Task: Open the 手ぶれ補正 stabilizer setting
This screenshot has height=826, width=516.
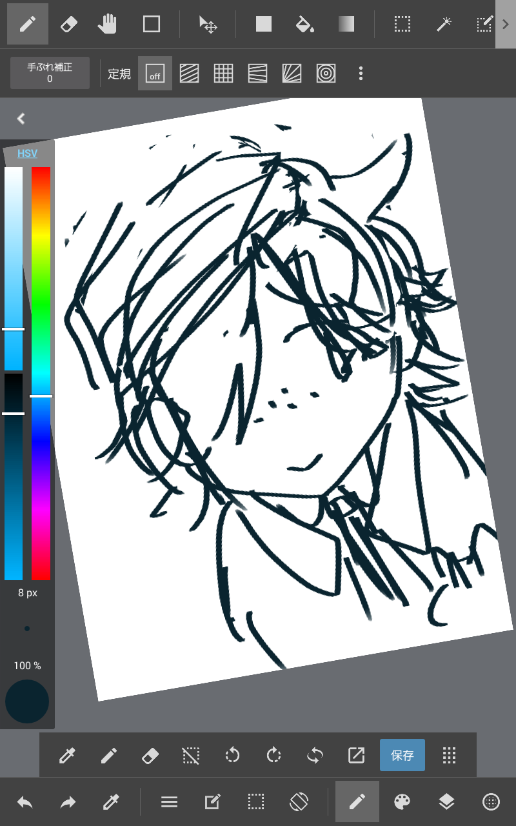Action: (x=50, y=73)
